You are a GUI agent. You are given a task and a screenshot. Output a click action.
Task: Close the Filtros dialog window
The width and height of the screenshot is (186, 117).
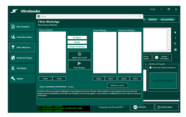click(140, 16)
